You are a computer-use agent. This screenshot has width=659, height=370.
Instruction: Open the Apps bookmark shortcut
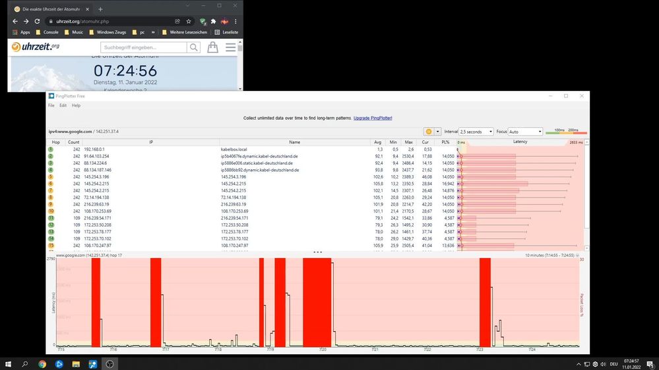[21, 32]
